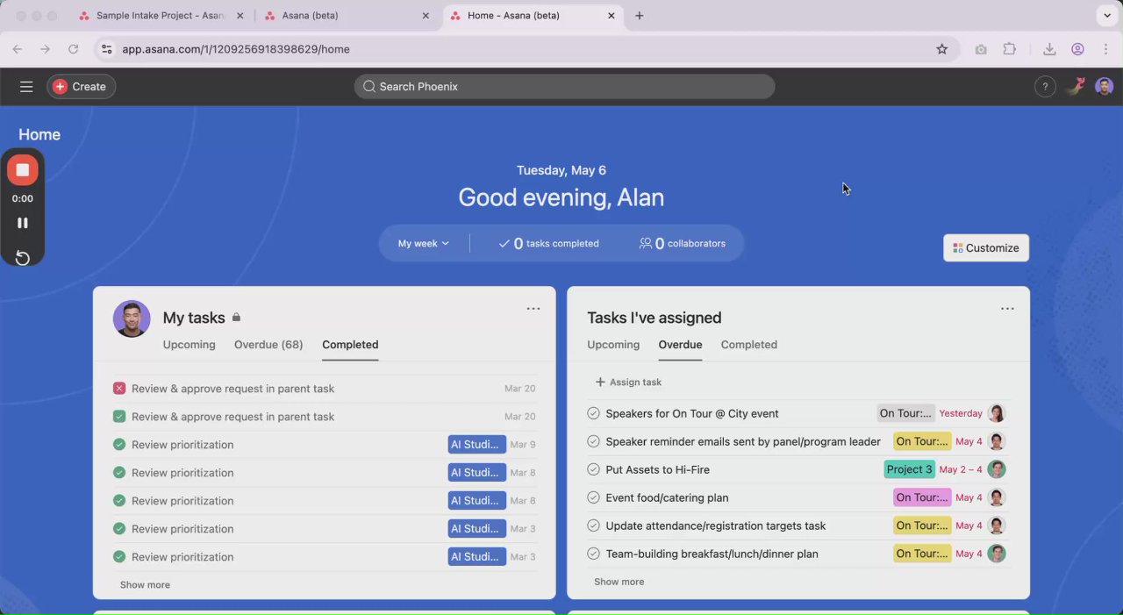Open the Tasks I've assigned heading link
This screenshot has width=1123, height=615.
point(654,318)
